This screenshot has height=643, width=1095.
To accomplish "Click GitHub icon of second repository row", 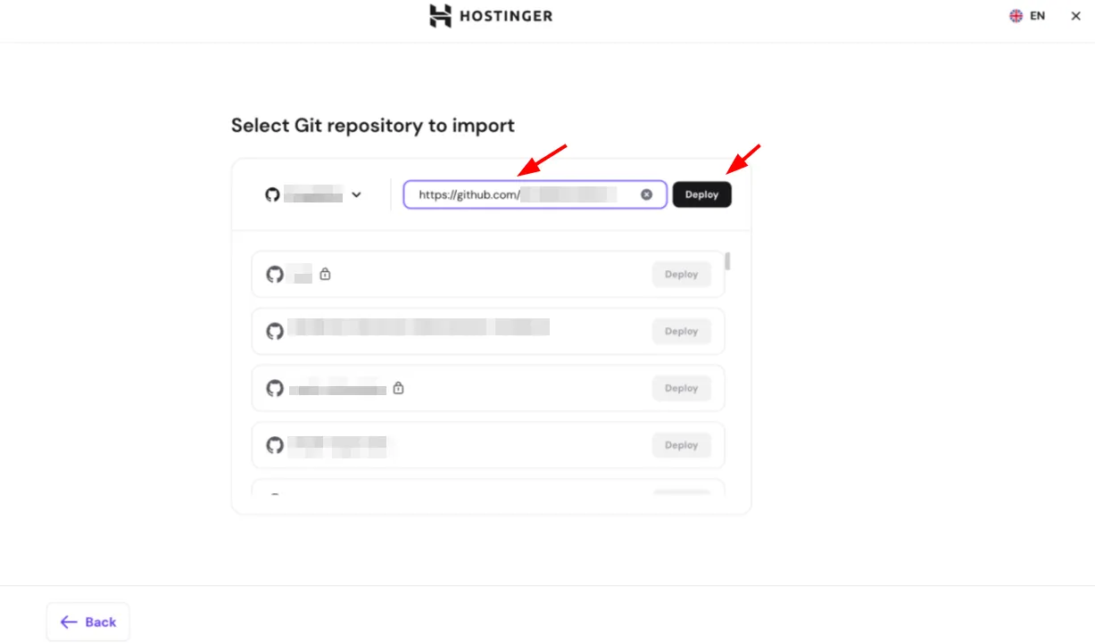I will (x=275, y=331).
